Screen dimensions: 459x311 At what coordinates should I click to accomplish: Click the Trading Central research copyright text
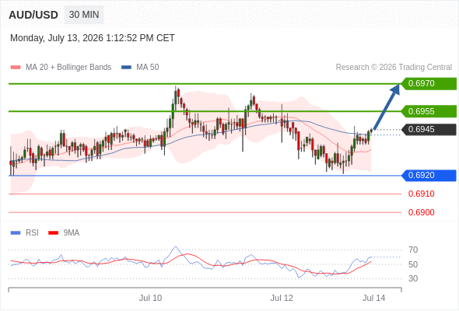tap(394, 68)
